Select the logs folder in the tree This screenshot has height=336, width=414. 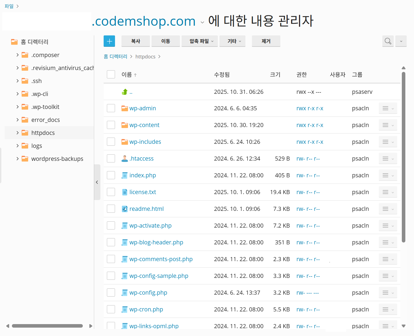point(37,146)
